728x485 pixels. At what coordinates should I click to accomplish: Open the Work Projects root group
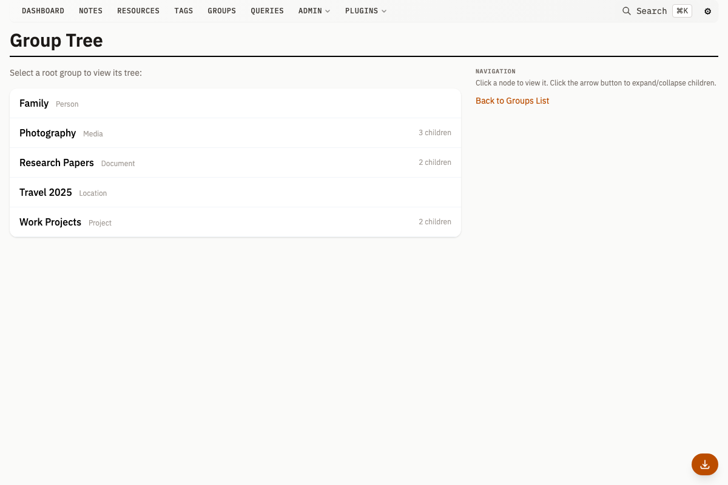pyautogui.click(x=50, y=222)
